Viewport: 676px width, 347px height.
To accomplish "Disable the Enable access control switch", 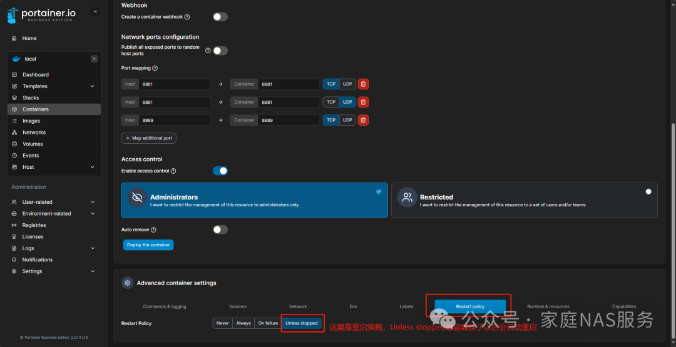I will coord(220,171).
